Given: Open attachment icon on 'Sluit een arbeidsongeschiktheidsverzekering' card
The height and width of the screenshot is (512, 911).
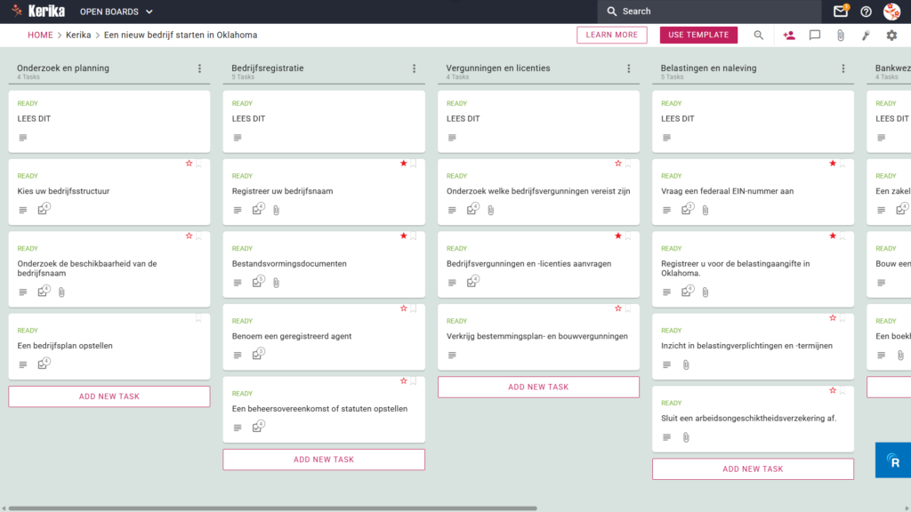Looking at the screenshot, I should (686, 437).
